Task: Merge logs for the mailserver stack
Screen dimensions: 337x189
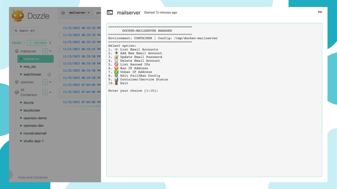Action: pyautogui.click(x=45, y=51)
